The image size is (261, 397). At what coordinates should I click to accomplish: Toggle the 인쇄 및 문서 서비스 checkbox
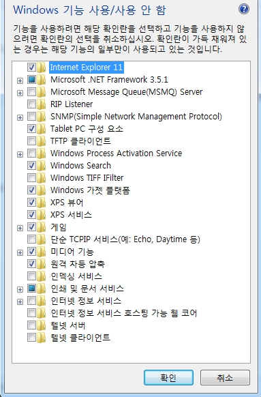coord(31,288)
